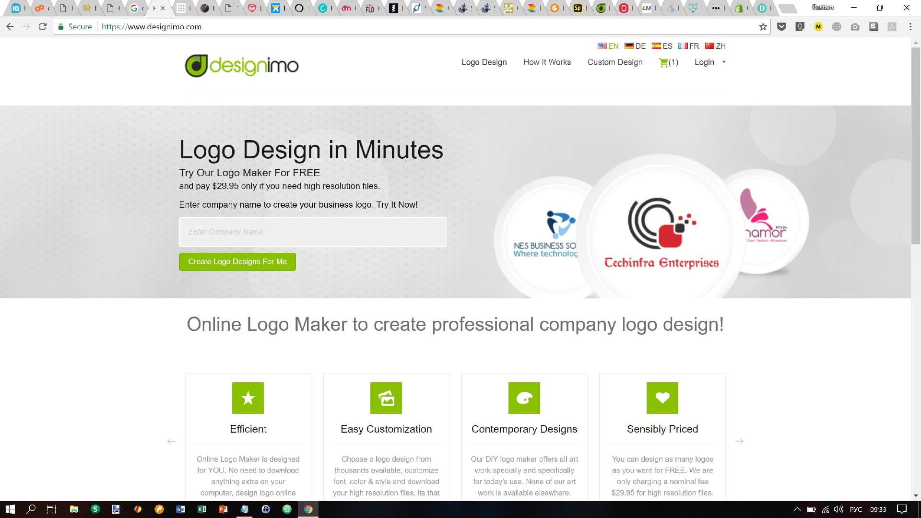Screen dimensions: 921x518
Task: Bookmark this page with the star icon
Action: (763, 27)
